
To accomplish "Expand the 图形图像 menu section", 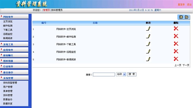I will (14, 61).
